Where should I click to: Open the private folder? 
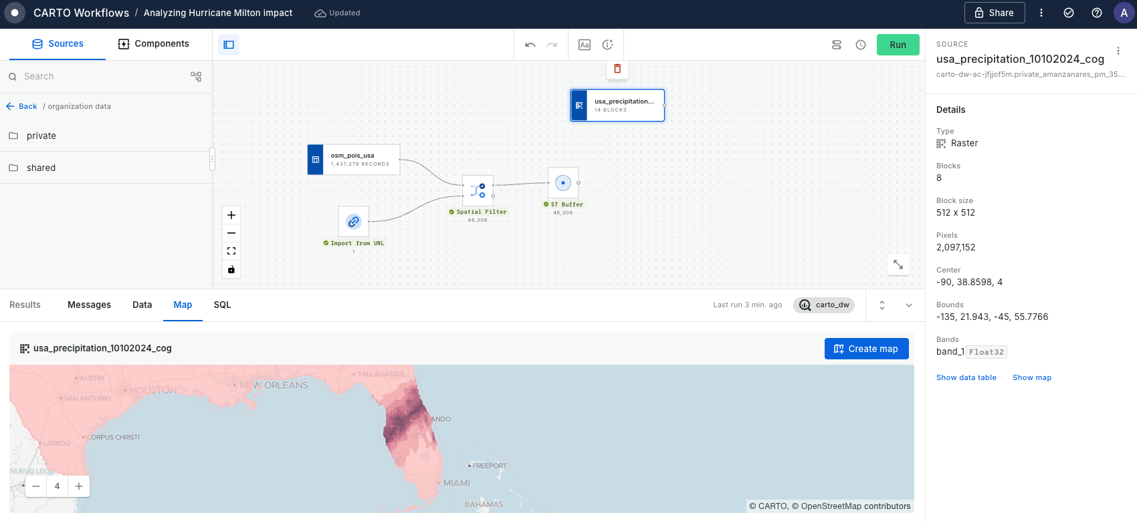click(106, 136)
